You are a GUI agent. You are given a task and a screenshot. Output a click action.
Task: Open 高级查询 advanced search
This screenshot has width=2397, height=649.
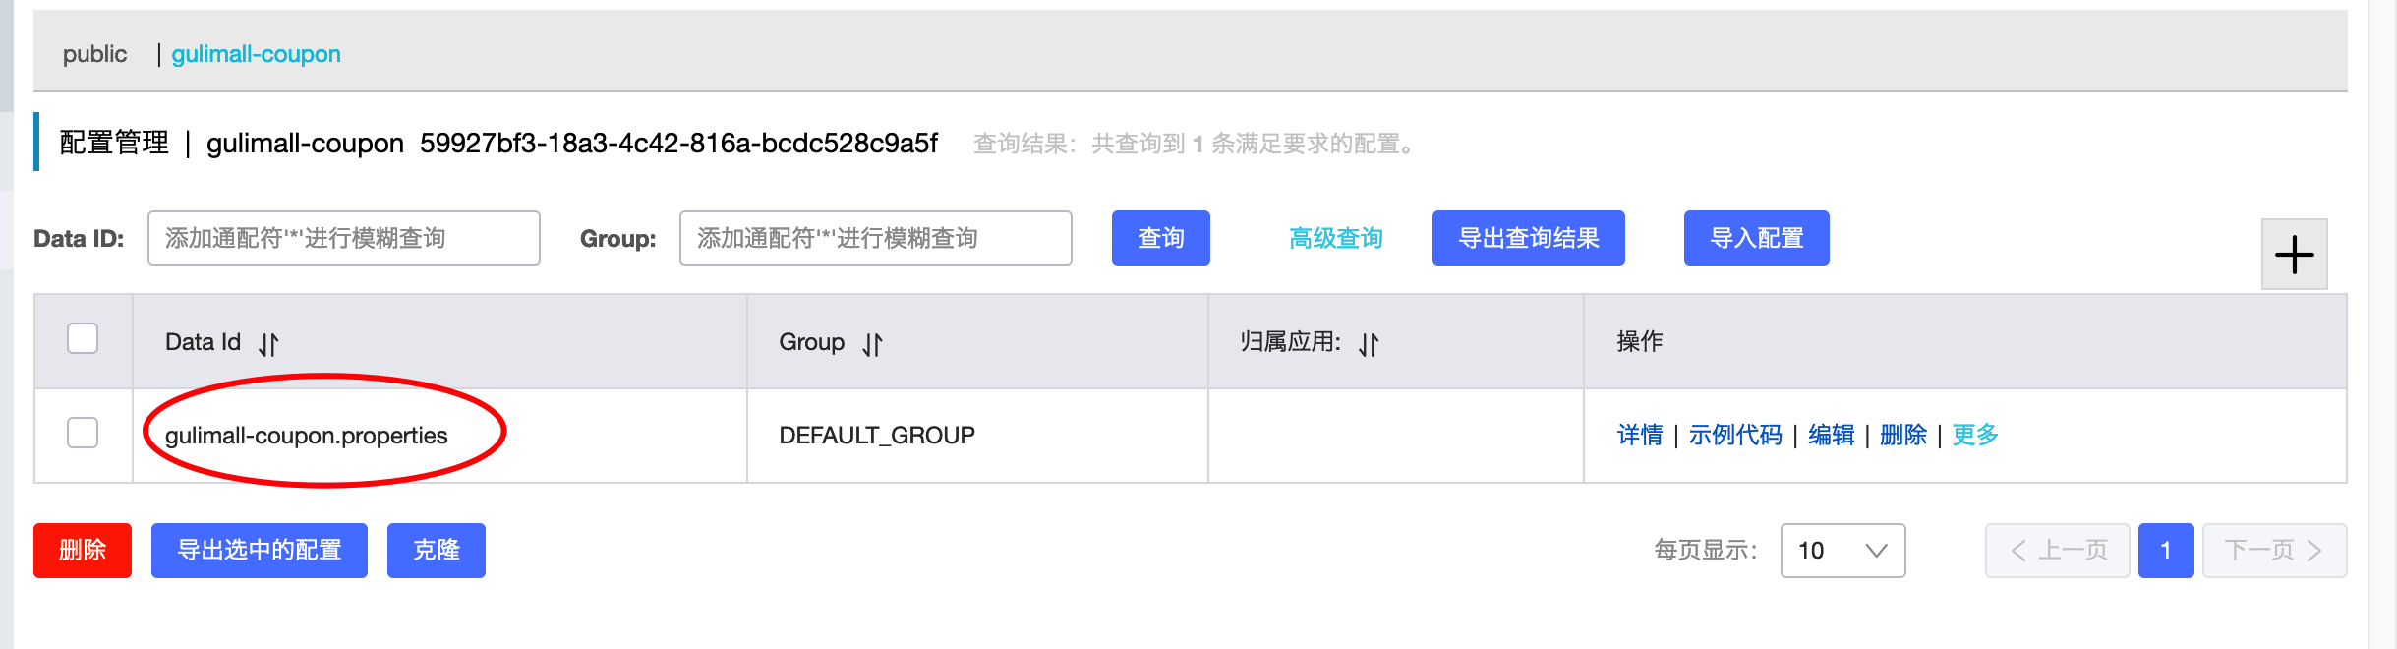pos(1335,238)
